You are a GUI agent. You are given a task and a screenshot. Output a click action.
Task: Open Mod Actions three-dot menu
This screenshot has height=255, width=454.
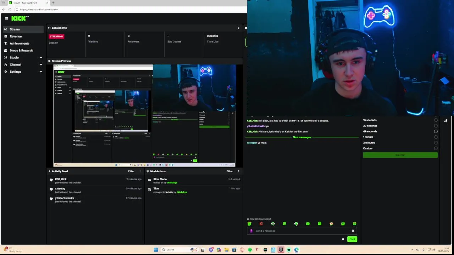pyautogui.click(x=238, y=171)
